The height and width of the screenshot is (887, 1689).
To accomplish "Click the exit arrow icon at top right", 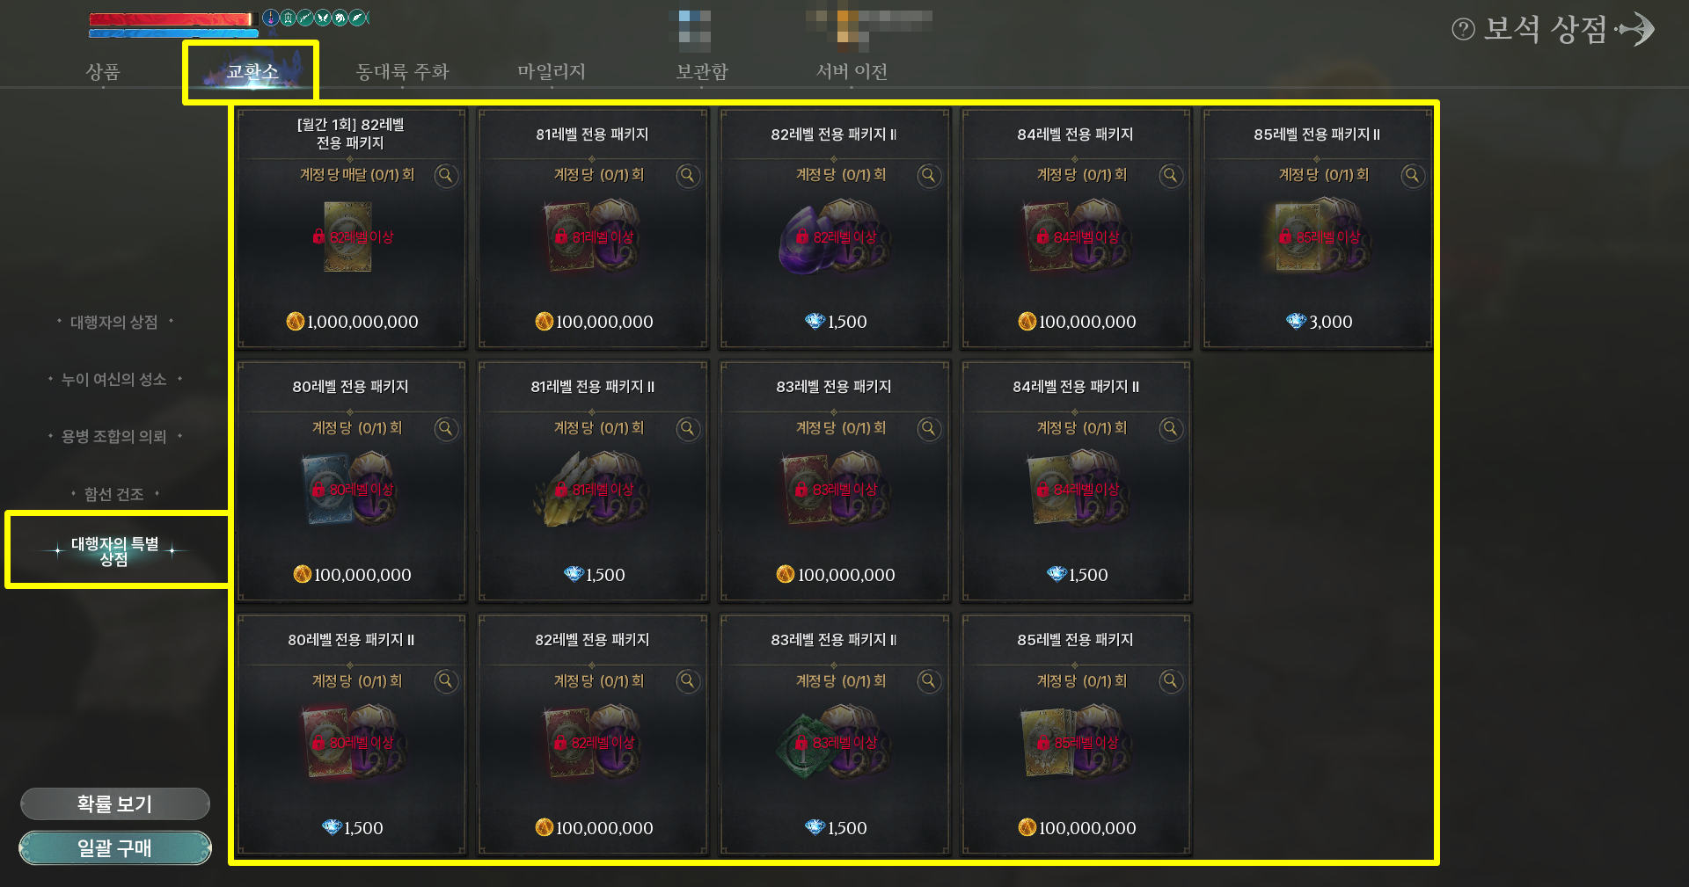I will point(1636,29).
